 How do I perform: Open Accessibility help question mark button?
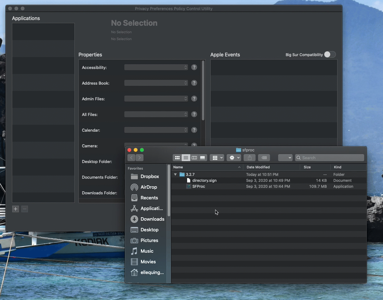tap(194, 67)
